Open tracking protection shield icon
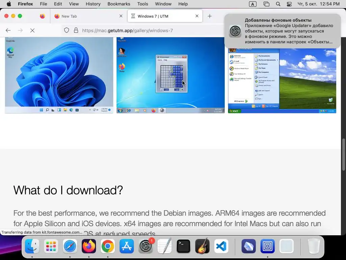 click(67, 30)
